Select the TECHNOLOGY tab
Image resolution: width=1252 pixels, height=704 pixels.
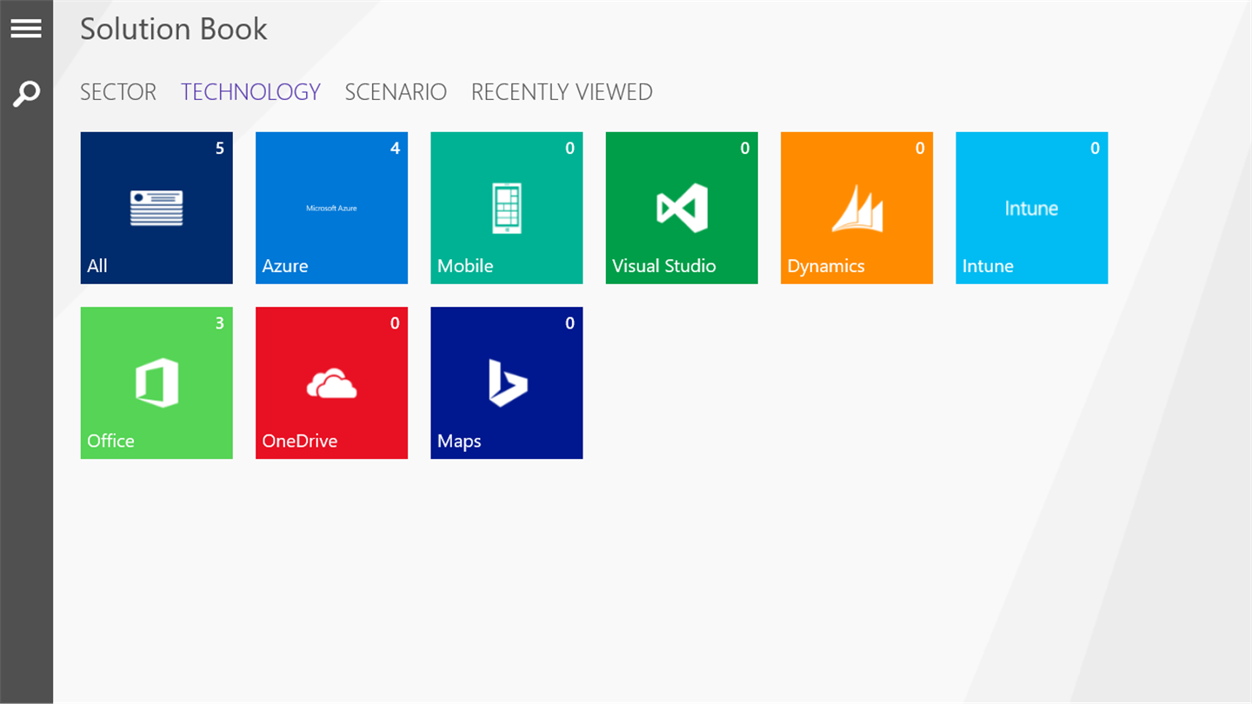250,92
